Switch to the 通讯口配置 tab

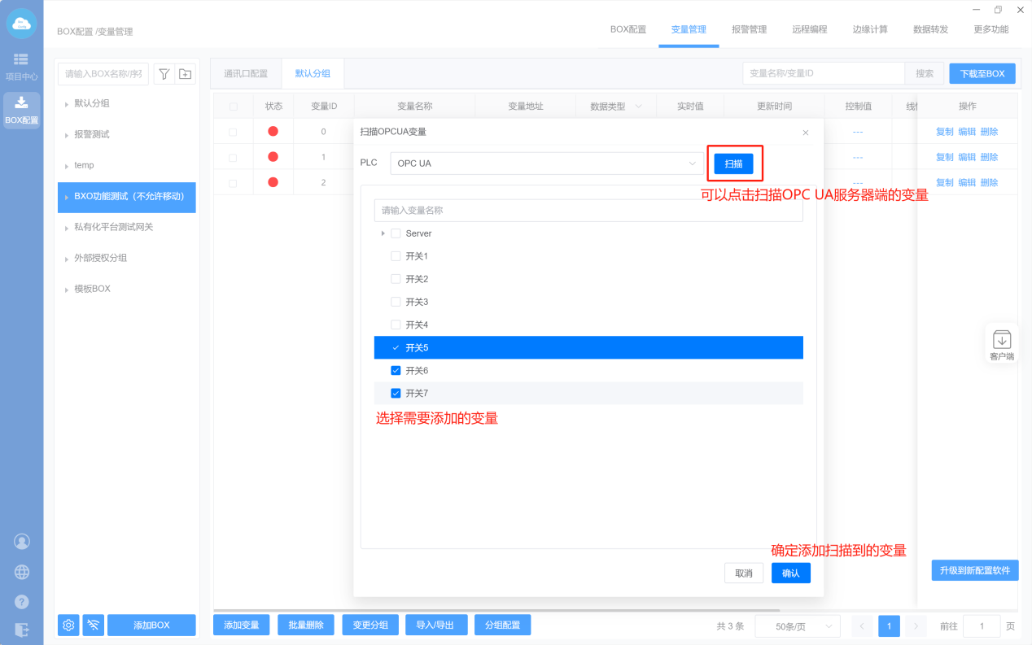point(246,73)
